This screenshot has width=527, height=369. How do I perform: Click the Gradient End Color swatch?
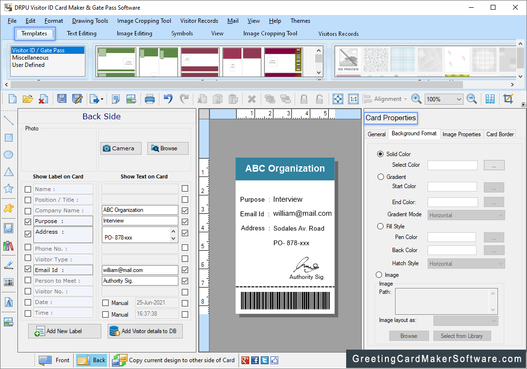tap(452, 202)
